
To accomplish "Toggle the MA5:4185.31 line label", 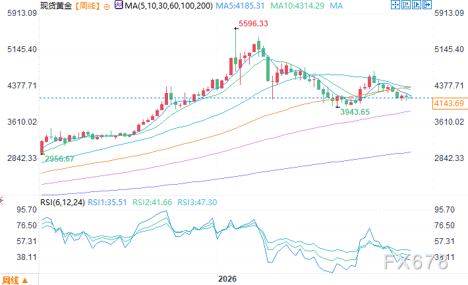I will click(240, 6).
